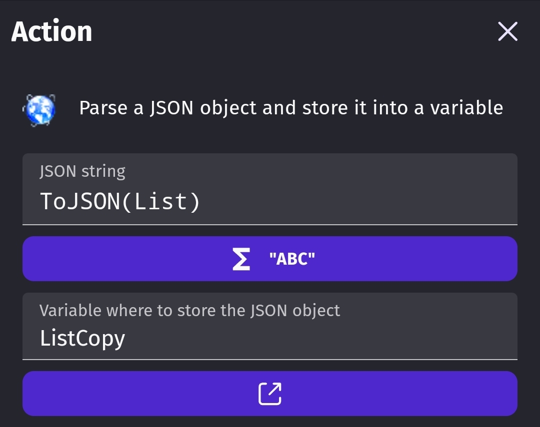Viewport: 540px width, 427px height.
Task: Click the ToJSON(List) expression text
Action: click(120, 201)
